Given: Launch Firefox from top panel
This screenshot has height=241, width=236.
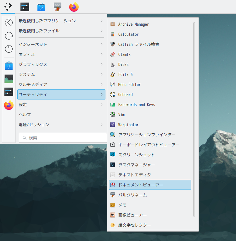Looking at the screenshot, I should (74, 7).
